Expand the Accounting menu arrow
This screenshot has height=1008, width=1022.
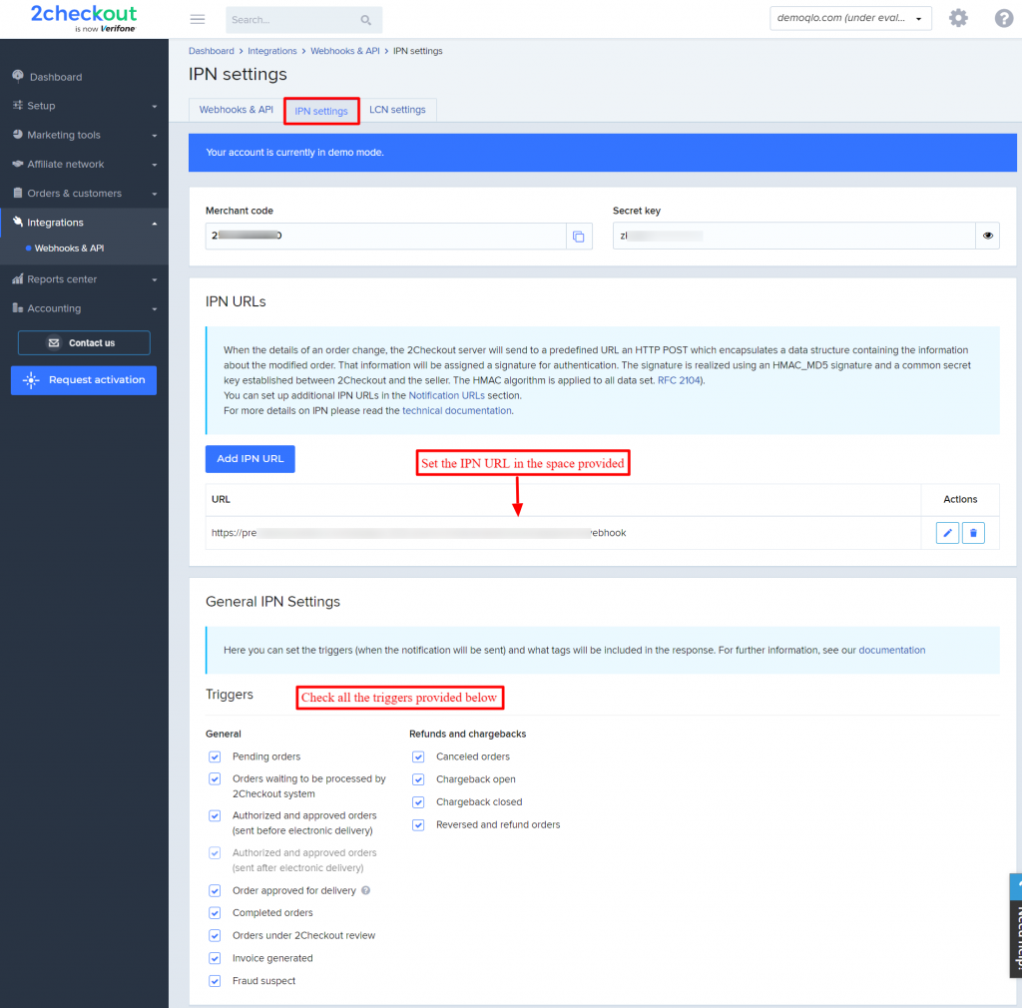pos(155,308)
